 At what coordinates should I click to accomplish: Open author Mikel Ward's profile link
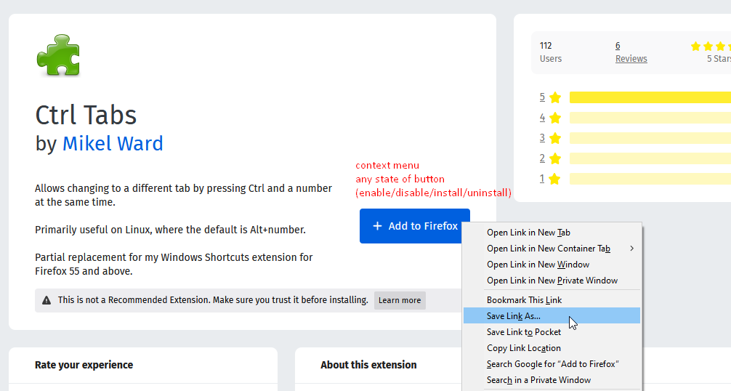point(113,144)
